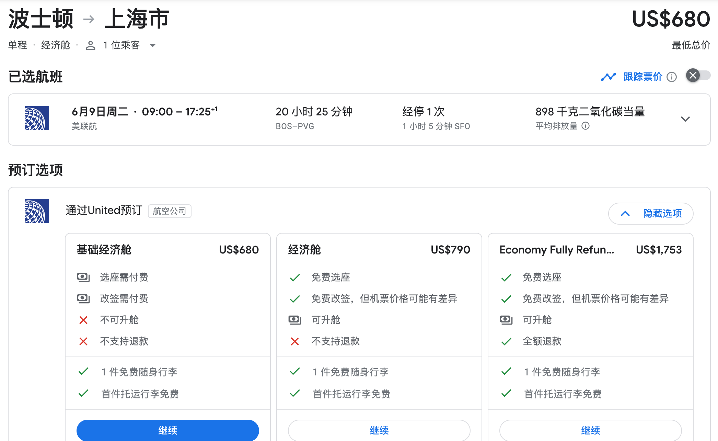Click the 航空公司 badge label
The height and width of the screenshot is (441, 718).
click(170, 211)
